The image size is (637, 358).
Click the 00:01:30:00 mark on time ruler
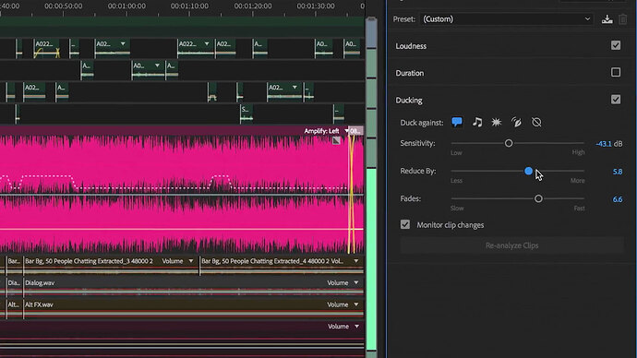pyautogui.click(x=316, y=6)
